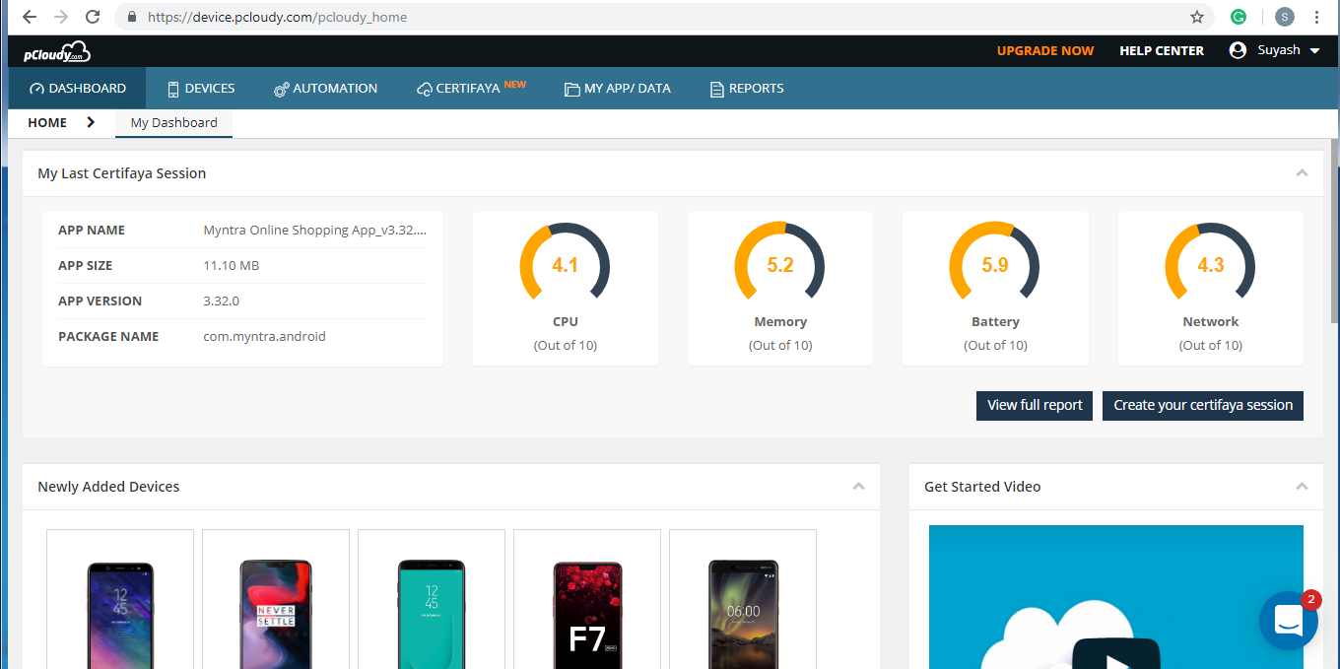Open the Devices menu

pos(201,89)
